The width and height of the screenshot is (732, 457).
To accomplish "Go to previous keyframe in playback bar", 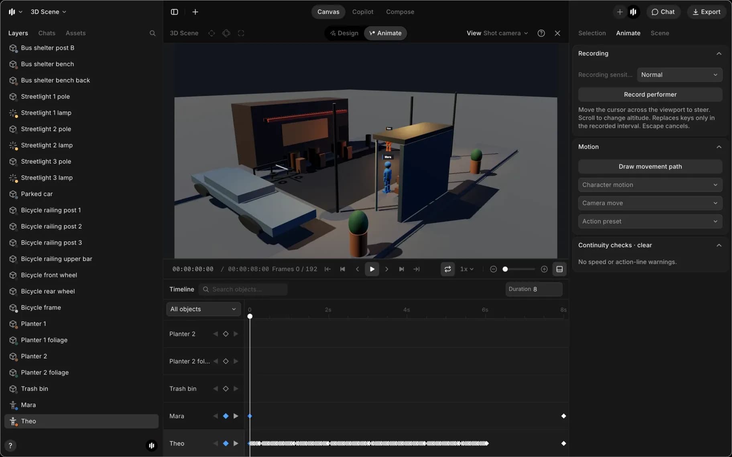I will 342,269.
